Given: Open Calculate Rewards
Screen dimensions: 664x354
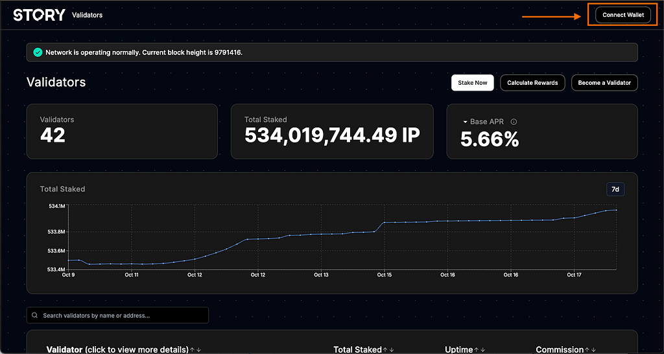Looking at the screenshot, I should tap(532, 83).
